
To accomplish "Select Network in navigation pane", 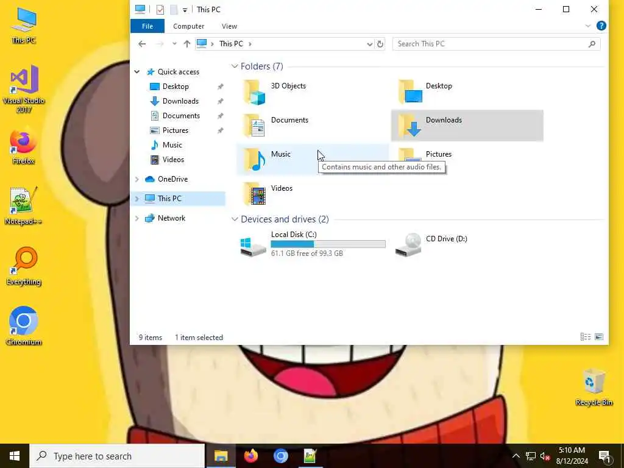I will (171, 218).
